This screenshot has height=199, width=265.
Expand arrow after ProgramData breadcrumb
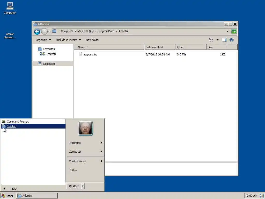tap(116, 31)
